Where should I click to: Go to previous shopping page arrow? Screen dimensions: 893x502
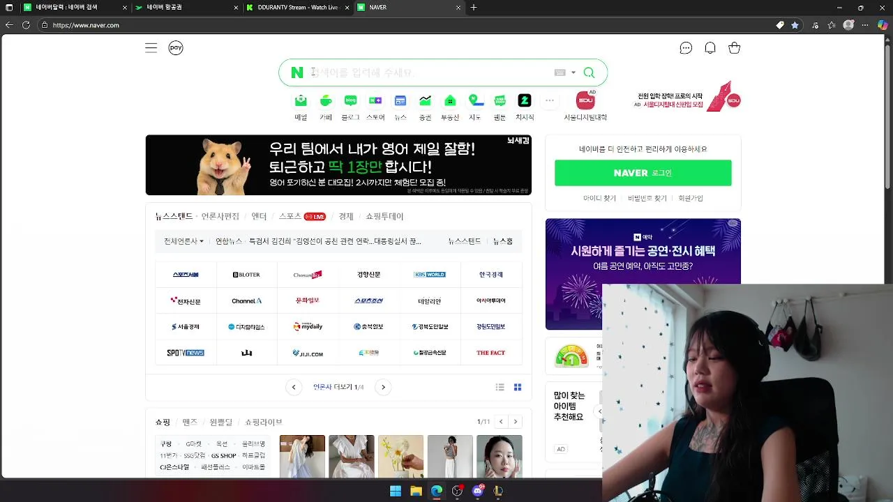501,421
